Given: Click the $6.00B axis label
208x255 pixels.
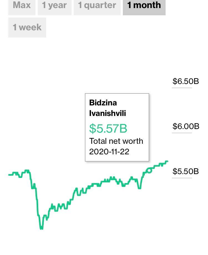Looking at the screenshot, I should (186, 126).
